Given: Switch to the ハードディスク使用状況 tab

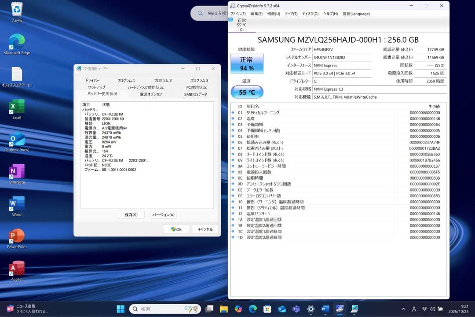Looking at the screenshot, I should pos(146,87).
